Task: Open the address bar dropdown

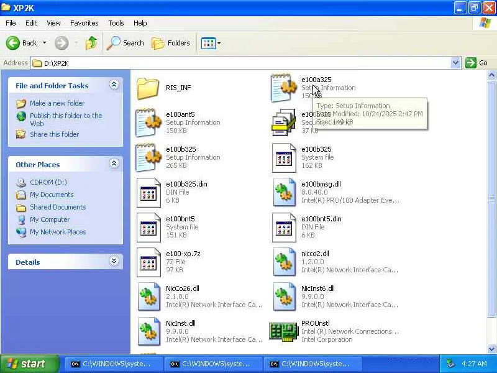Action: coord(455,63)
